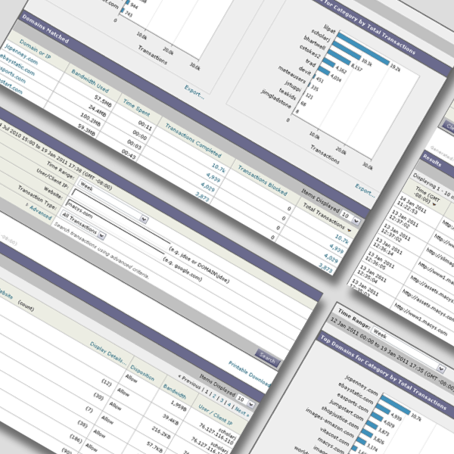This screenshot has height=454, width=454.
Task: Focus the Website field containing macys.com
Action: pos(115,229)
